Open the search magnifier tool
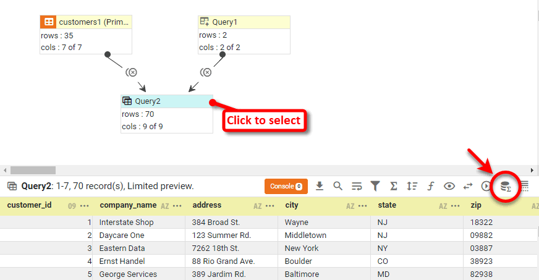539x280 pixels. click(x=337, y=186)
